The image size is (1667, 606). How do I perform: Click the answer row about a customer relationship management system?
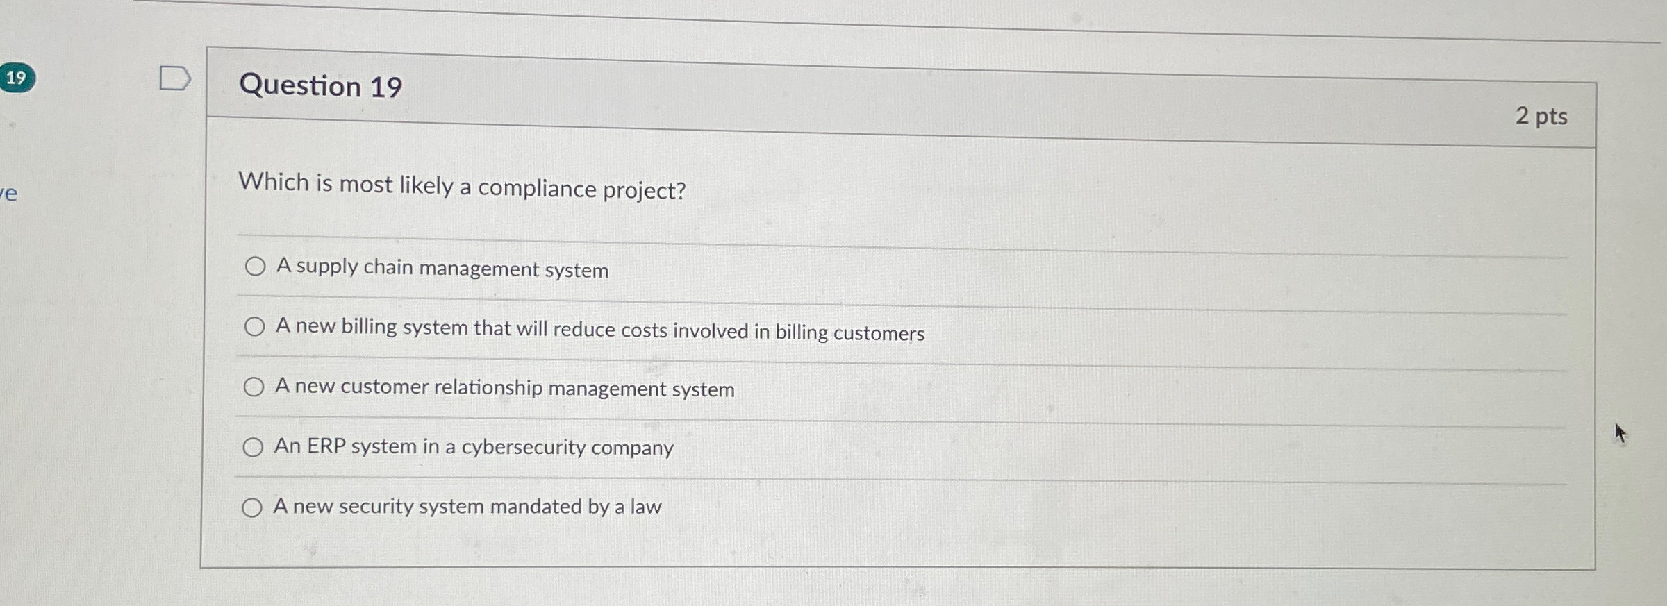point(505,389)
